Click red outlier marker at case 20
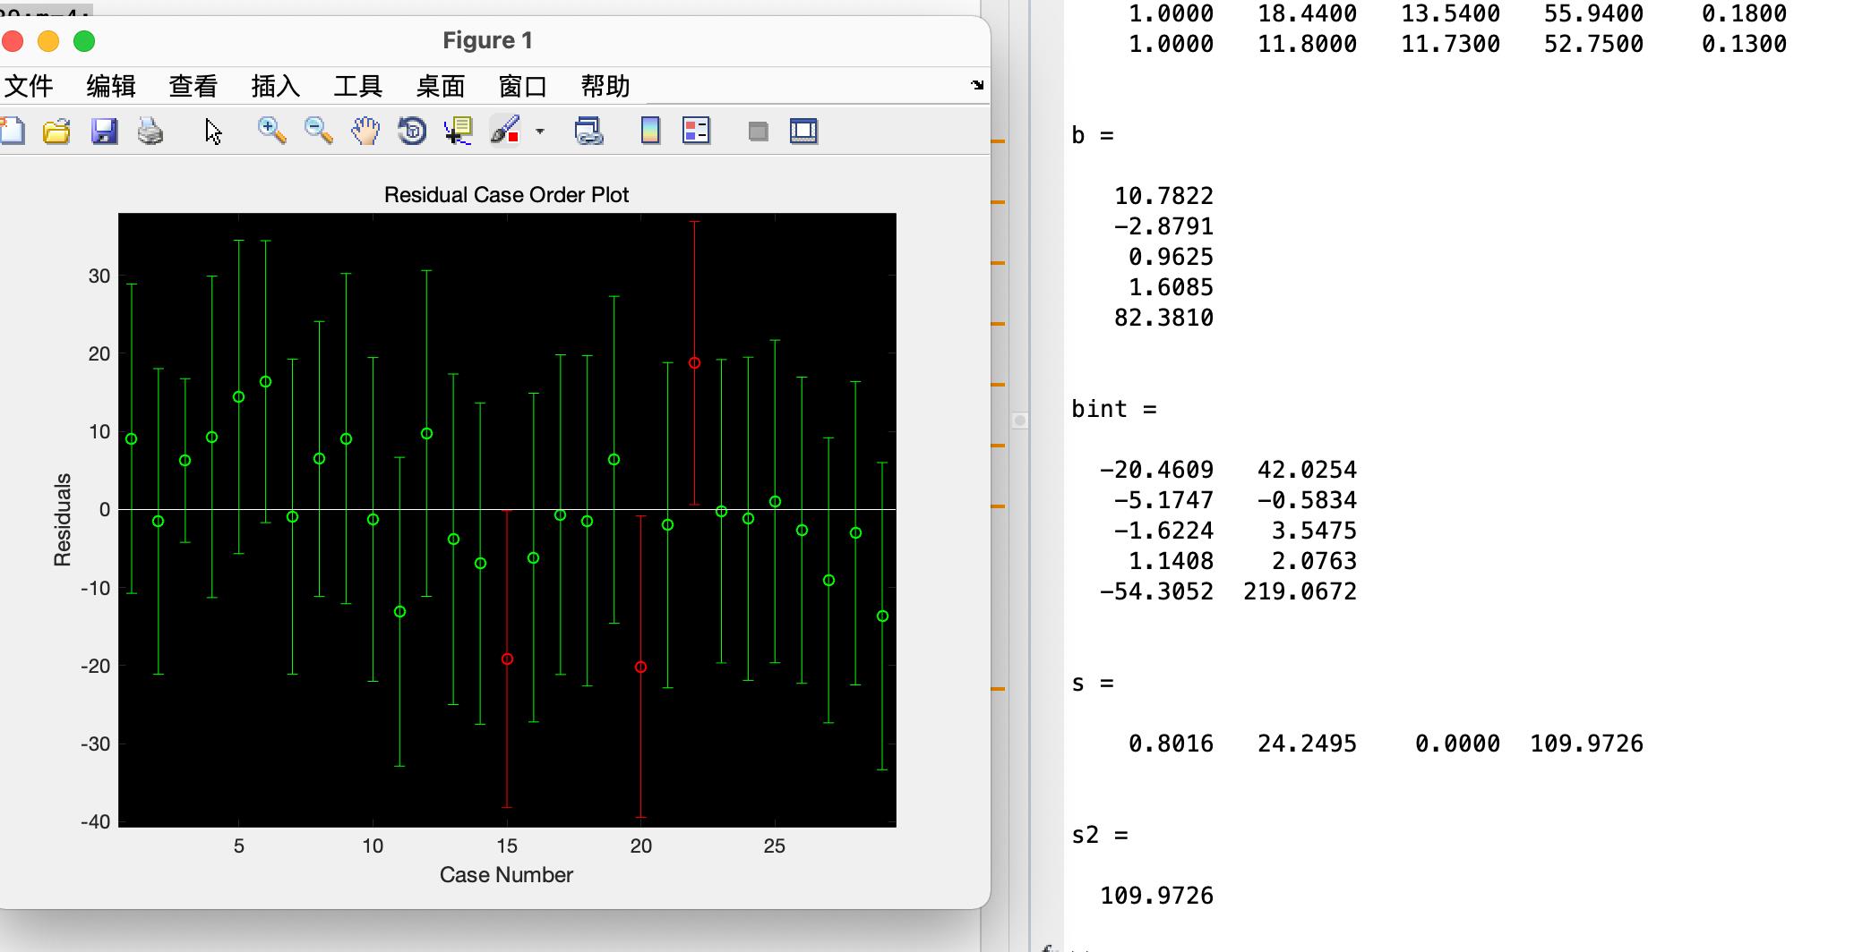This screenshot has width=1854, height=952. tap(640, 667)
